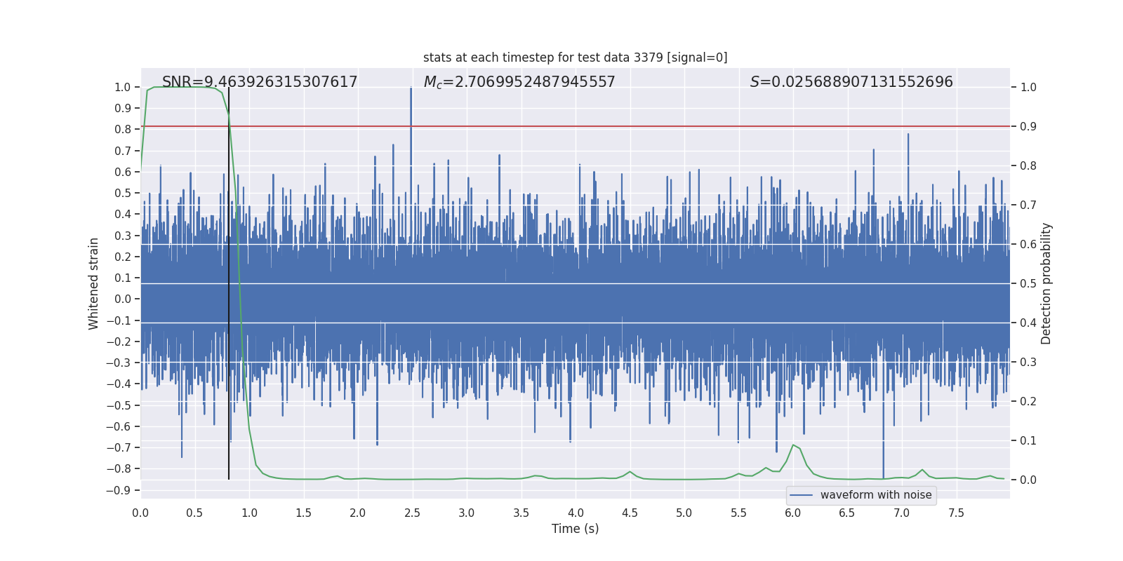The width and height of the screenshot is (1123, 561).
Task: Click the blue line sample in the legend
Action: pos(802,495)
